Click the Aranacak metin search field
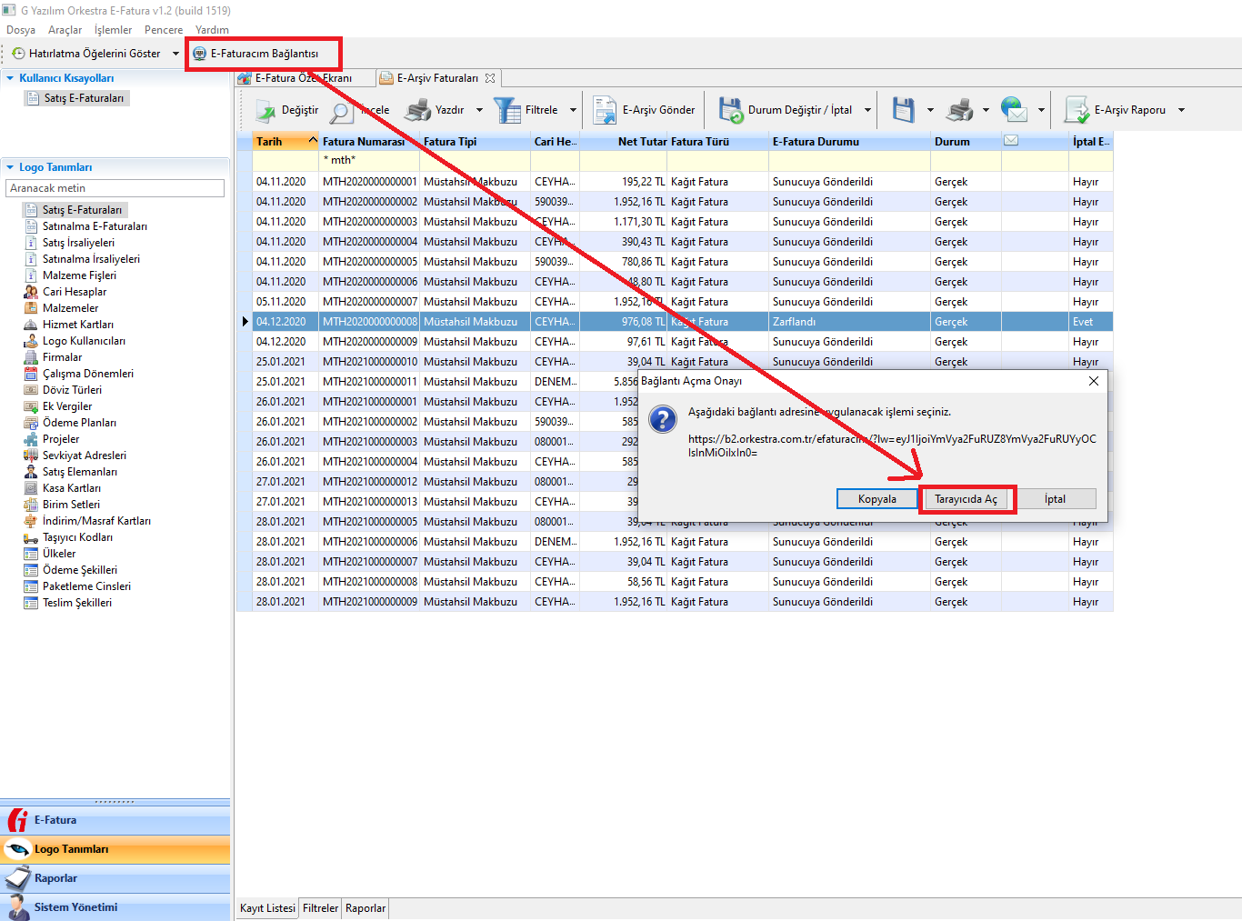 point(115,188)
